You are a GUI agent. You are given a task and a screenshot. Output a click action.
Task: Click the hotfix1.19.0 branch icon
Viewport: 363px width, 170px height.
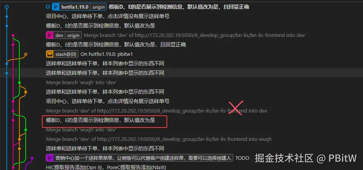coord(56,7)
